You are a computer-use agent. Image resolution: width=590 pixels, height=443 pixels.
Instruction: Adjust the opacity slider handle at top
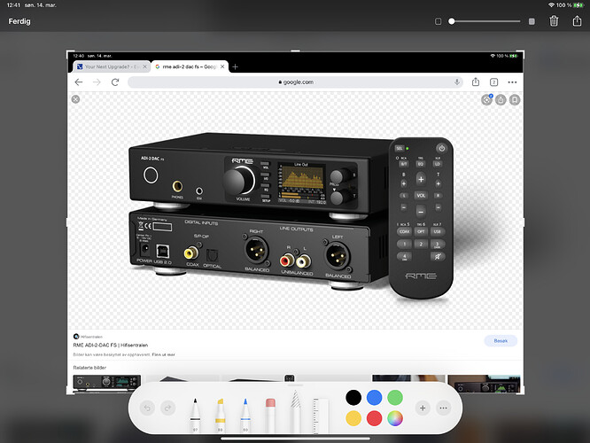coord(452,21)
